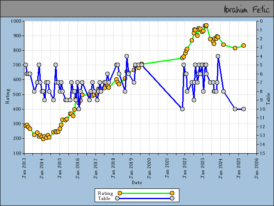Select the orange Rating point in early 2024
Image resolution: width=274 pixels, height=206 pixels.
click(x=223, y=45)
